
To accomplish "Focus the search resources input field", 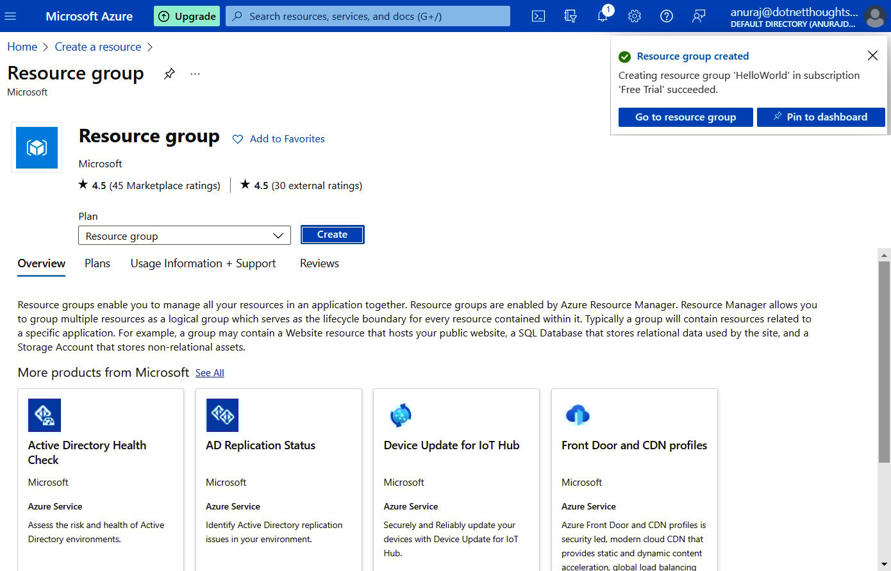I will click(x=368, y=16).
